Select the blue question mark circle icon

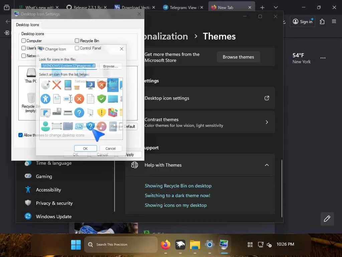coord(79,113)
